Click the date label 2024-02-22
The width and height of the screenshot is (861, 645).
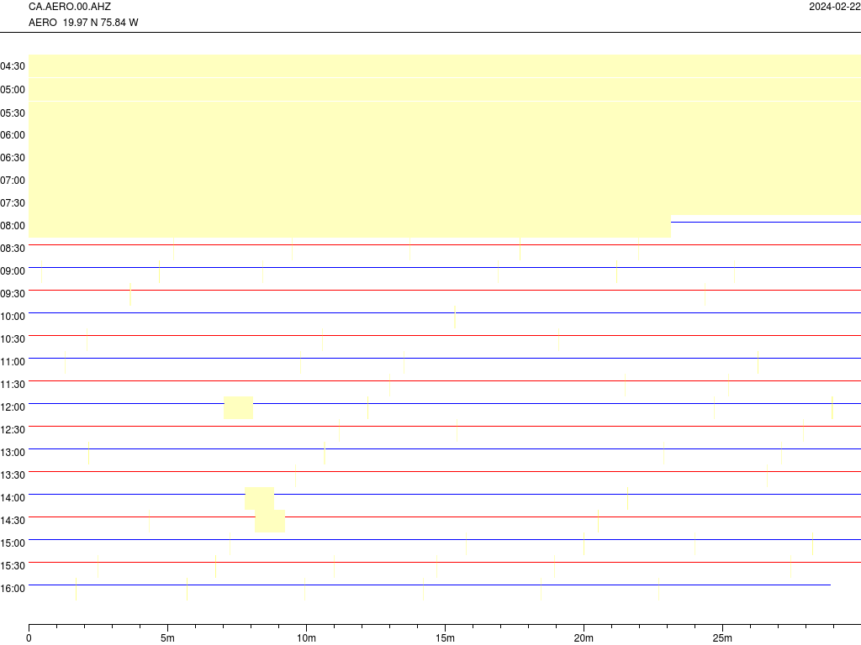click(x=835, y=7)
